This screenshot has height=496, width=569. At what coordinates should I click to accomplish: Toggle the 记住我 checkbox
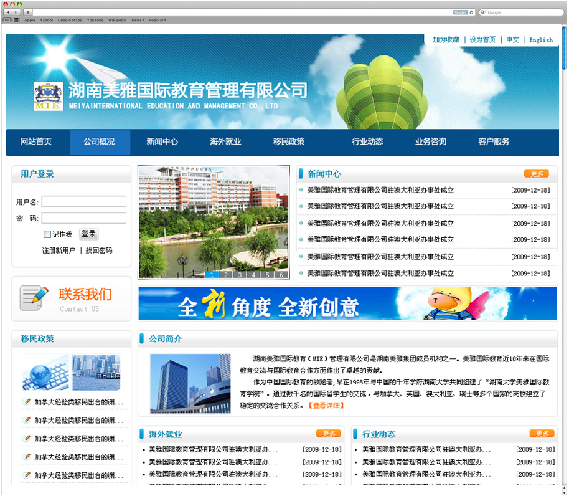[47, 234]
